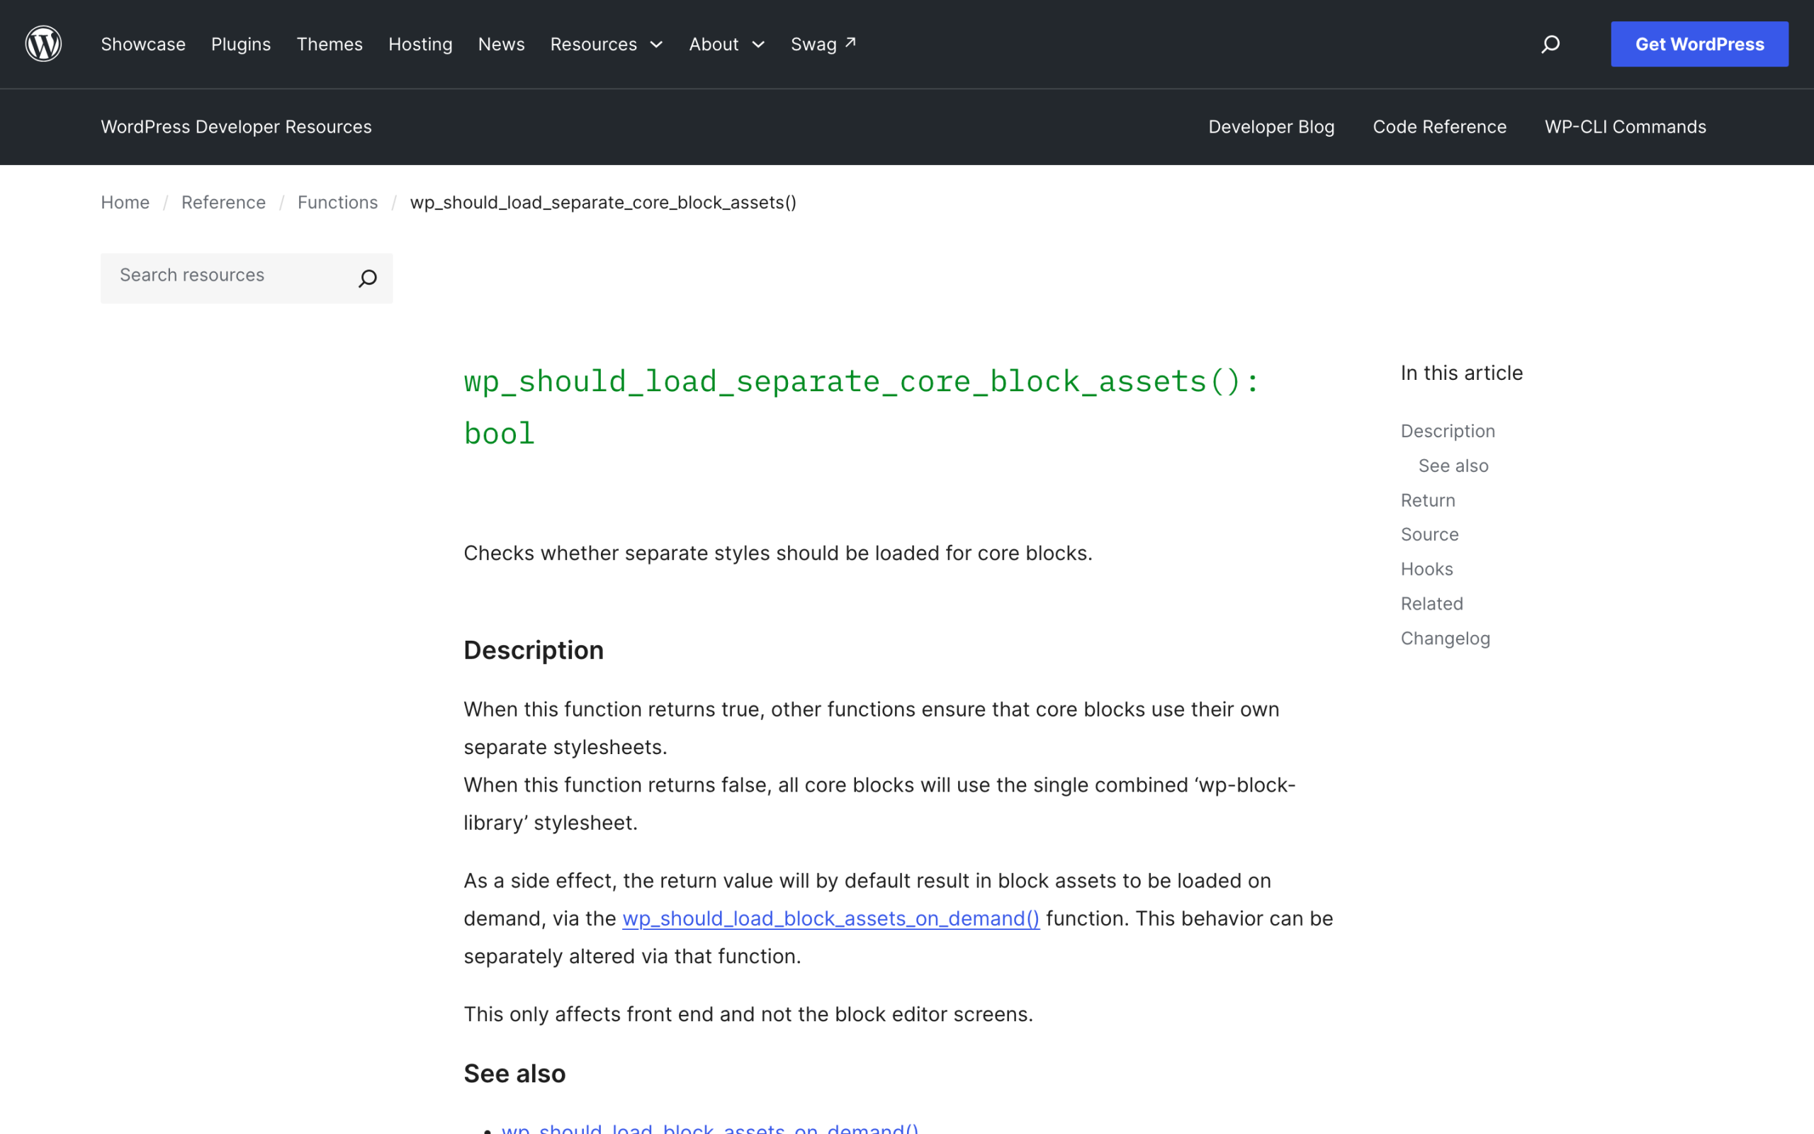Click the Home breadcrumb
This screenshot has width=1814, height=1134.
pos(125,203)
